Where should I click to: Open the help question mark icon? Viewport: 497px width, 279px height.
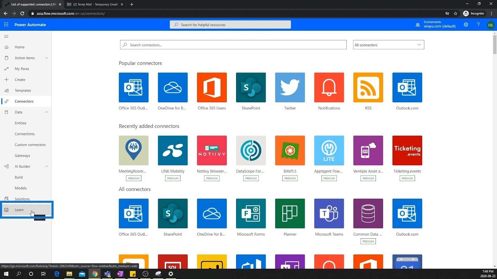point(478,24)
